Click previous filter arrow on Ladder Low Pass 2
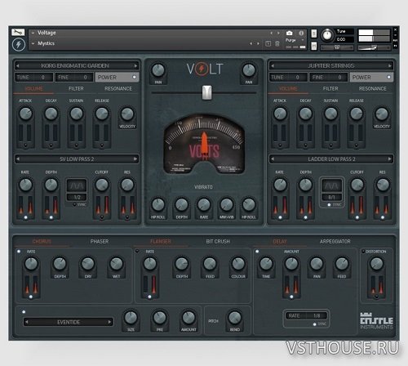408x366 pixels. (x=272, y=159)
